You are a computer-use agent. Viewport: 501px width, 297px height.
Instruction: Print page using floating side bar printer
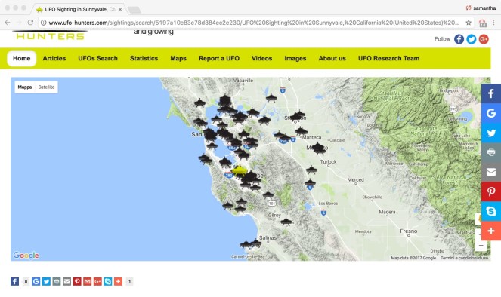(x=491, y=152)
